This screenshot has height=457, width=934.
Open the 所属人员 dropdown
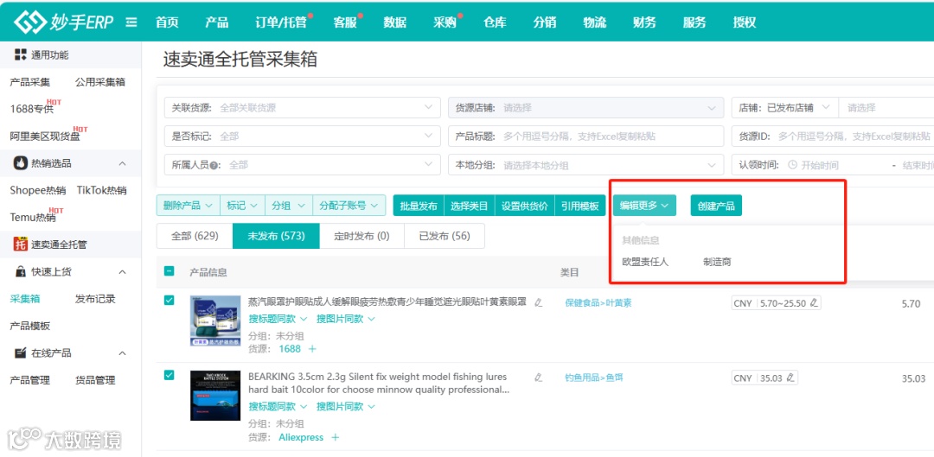(302, 165)
